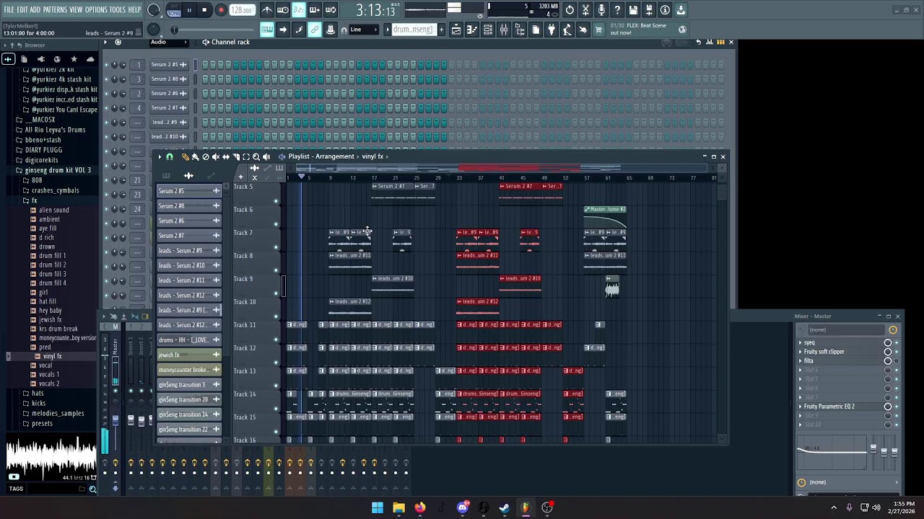Click the main volume knob
The image size is (924, 519).
click(154, 10)
